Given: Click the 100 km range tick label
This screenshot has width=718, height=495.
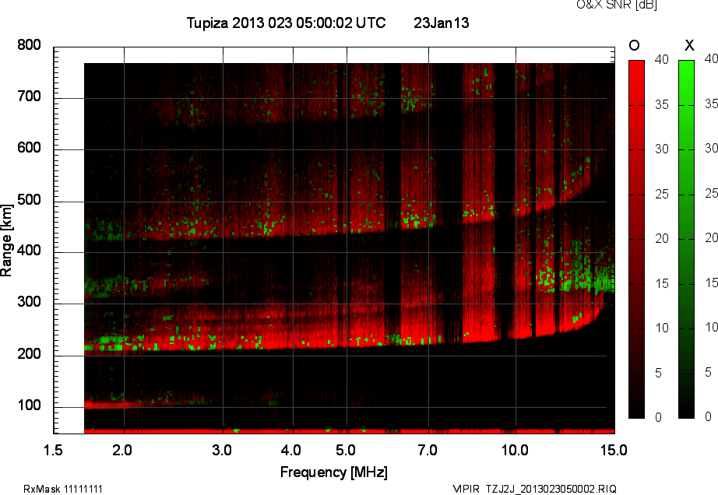Looking at the screenshot, I should tap(29, 405).
